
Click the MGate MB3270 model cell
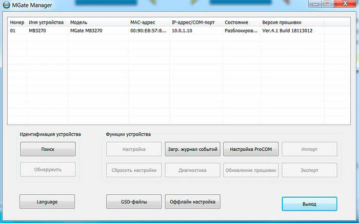point(86,31)
